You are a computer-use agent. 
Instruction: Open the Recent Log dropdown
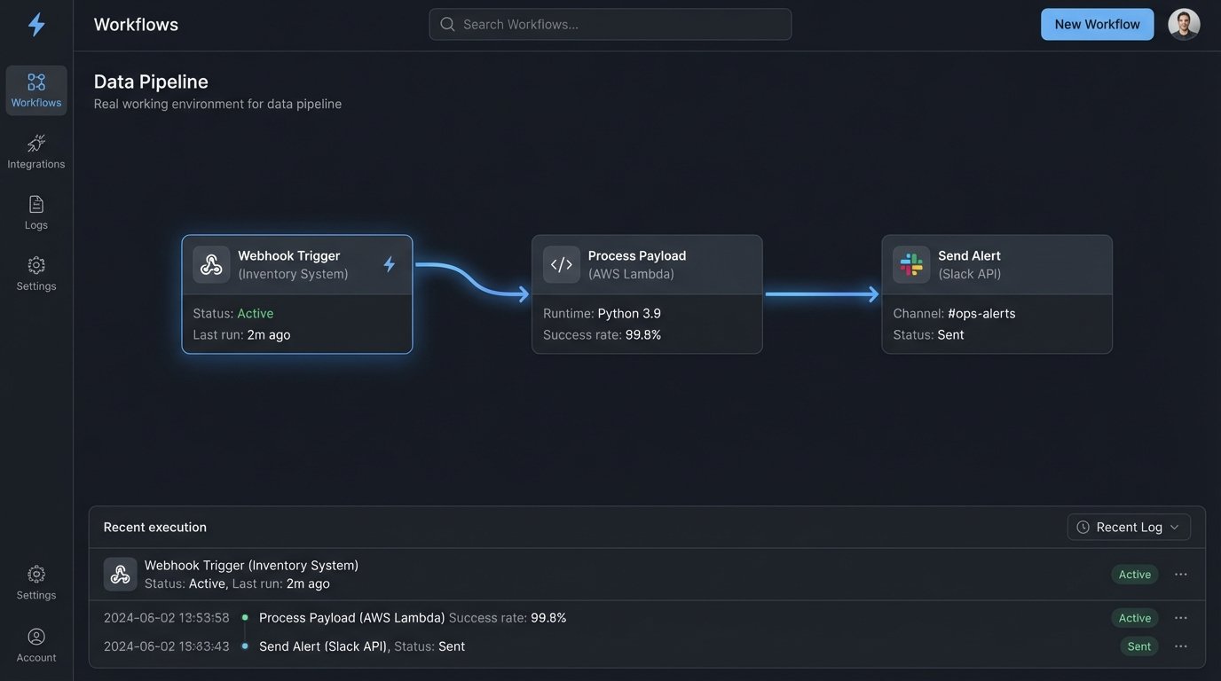(1130, 526)
